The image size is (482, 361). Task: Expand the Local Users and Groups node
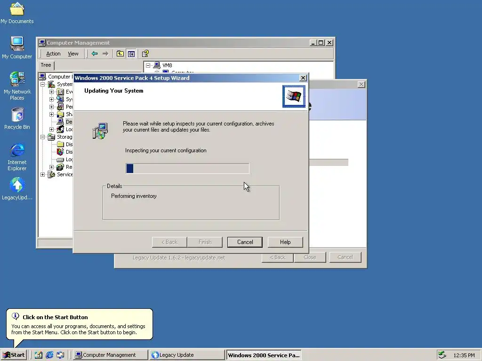[52, 129]
